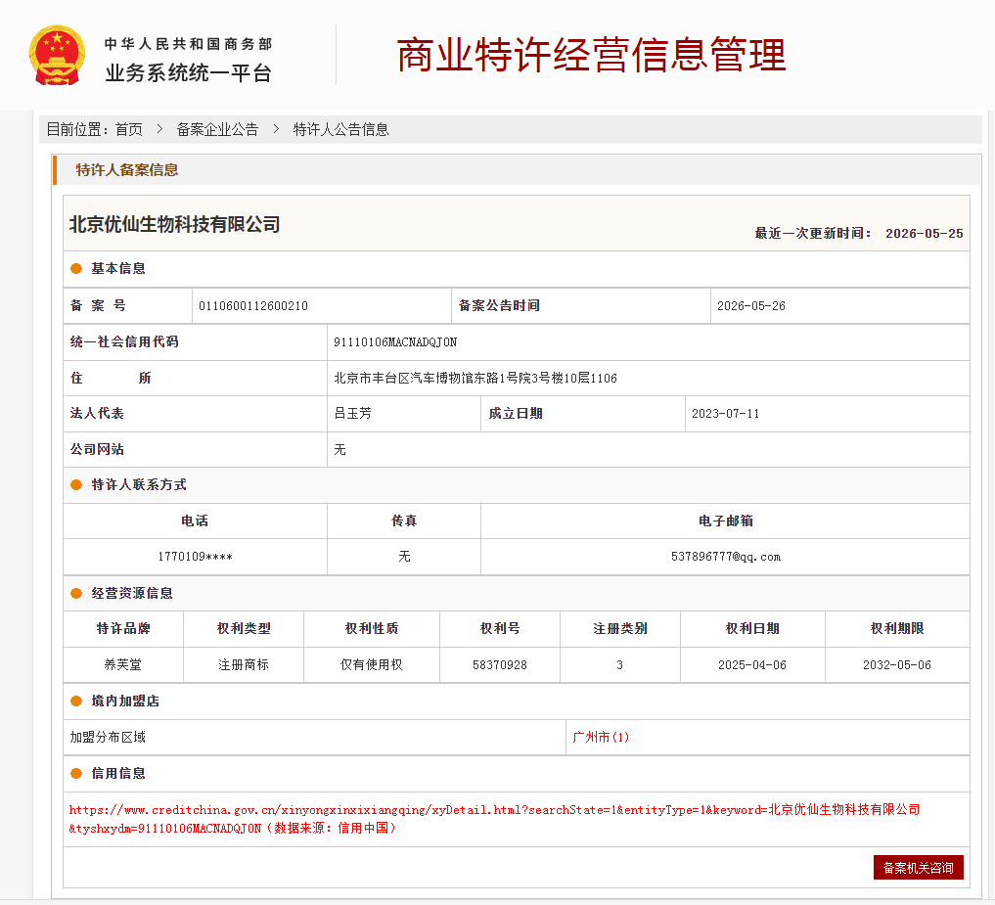
Task: Click the 信用信息 section heading
Action: coord(118,774)
